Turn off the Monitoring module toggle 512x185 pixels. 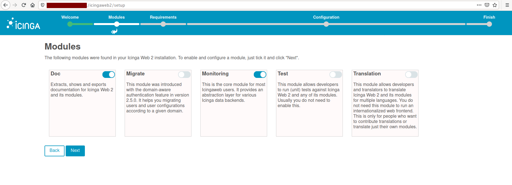[x=260, y=75]
